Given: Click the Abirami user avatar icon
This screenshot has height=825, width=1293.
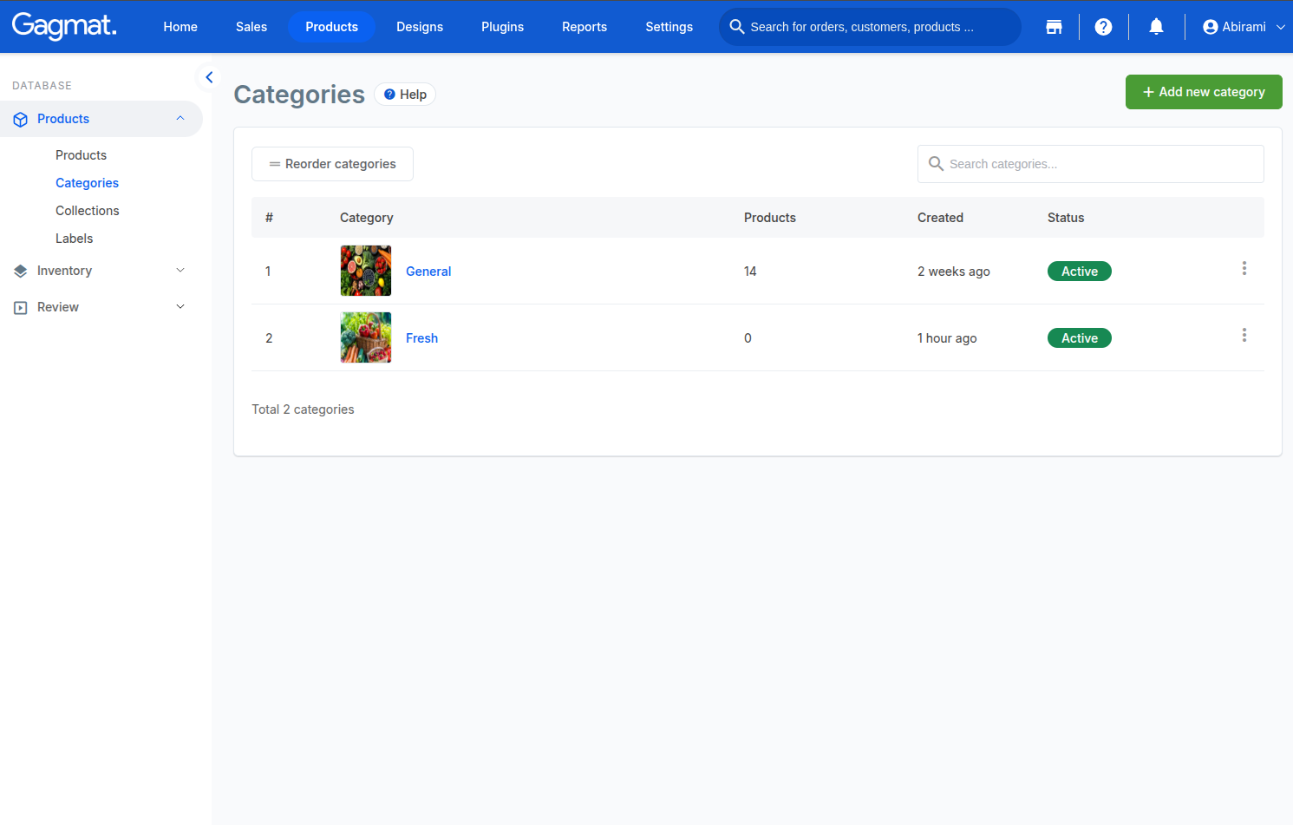Looking at the screenshot, I should pos(1211,27).
